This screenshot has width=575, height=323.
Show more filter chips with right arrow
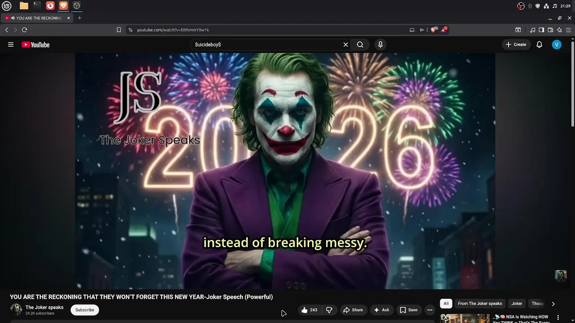click(553, 304)
